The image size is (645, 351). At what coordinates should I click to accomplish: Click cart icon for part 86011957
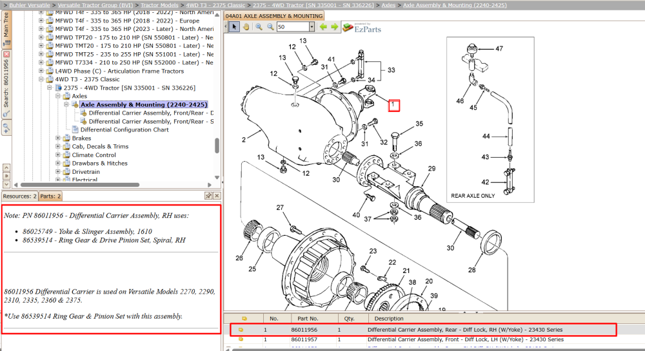click(241, 339)
